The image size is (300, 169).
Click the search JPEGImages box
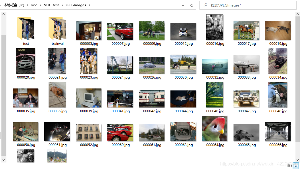click(x=248, y=5)
